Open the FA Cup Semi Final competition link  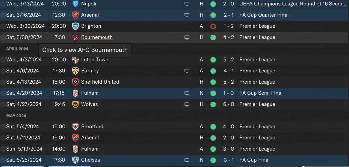261,93
